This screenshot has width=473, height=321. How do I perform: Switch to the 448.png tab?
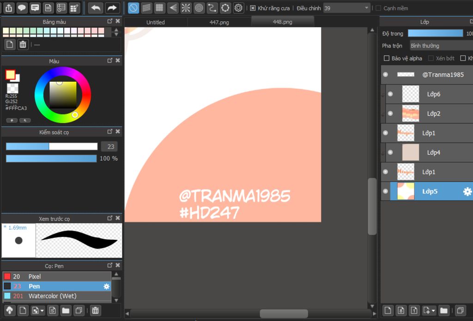pyautogui.click(x=282, y=22)
